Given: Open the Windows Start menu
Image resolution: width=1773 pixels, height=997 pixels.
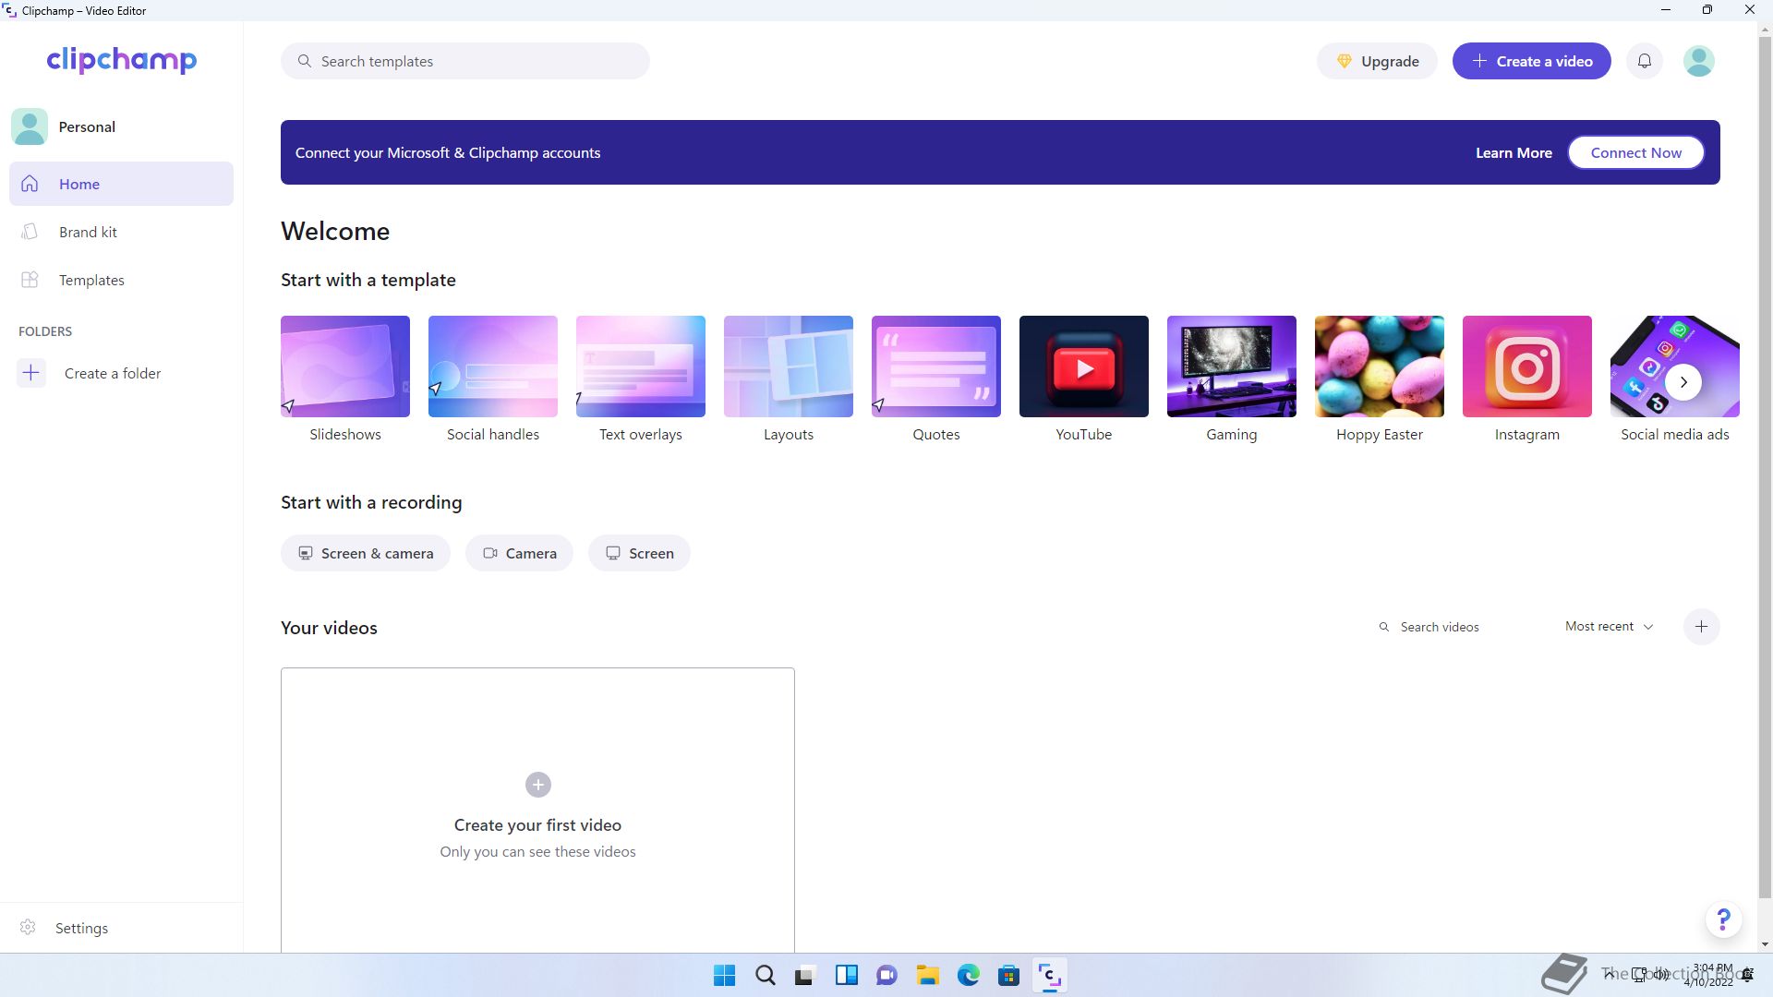Looking at the screenshot, I should pos(725,975).
